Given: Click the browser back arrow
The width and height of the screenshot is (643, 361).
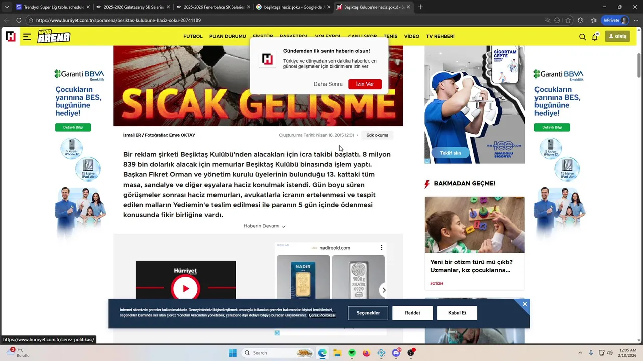Looking at the screenshot, I should pos(6,20).
